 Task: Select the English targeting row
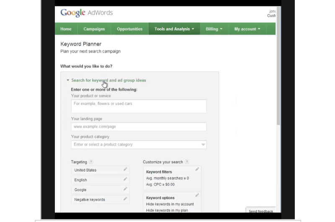point(100,180)
